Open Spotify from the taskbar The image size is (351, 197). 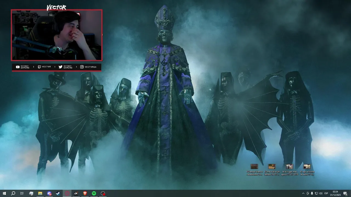click(94, 193)
